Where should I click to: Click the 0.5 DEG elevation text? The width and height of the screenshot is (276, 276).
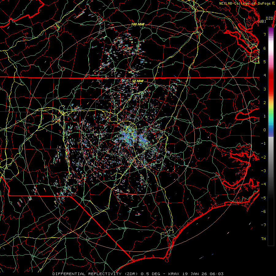click(151, 274)
